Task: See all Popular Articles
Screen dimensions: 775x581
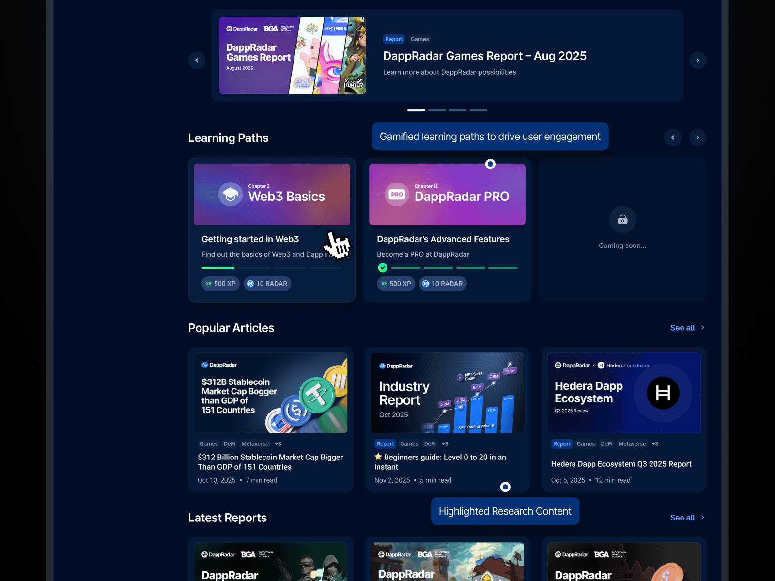Action: click(x=682, y=328)
